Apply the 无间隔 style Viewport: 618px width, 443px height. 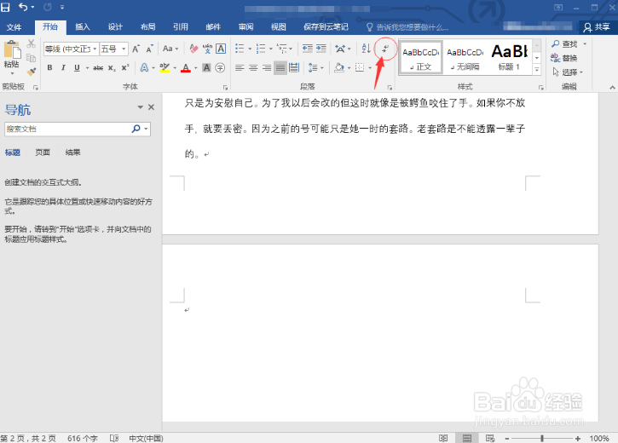point(465,57)
